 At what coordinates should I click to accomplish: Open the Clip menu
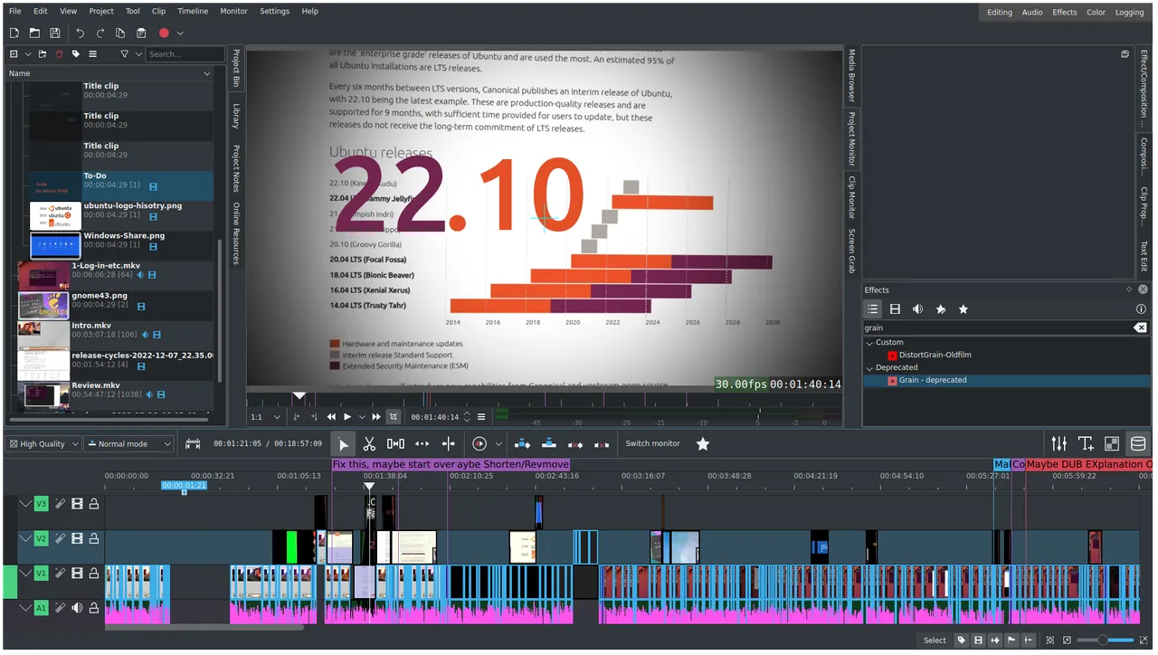click(x=158, y=11)
